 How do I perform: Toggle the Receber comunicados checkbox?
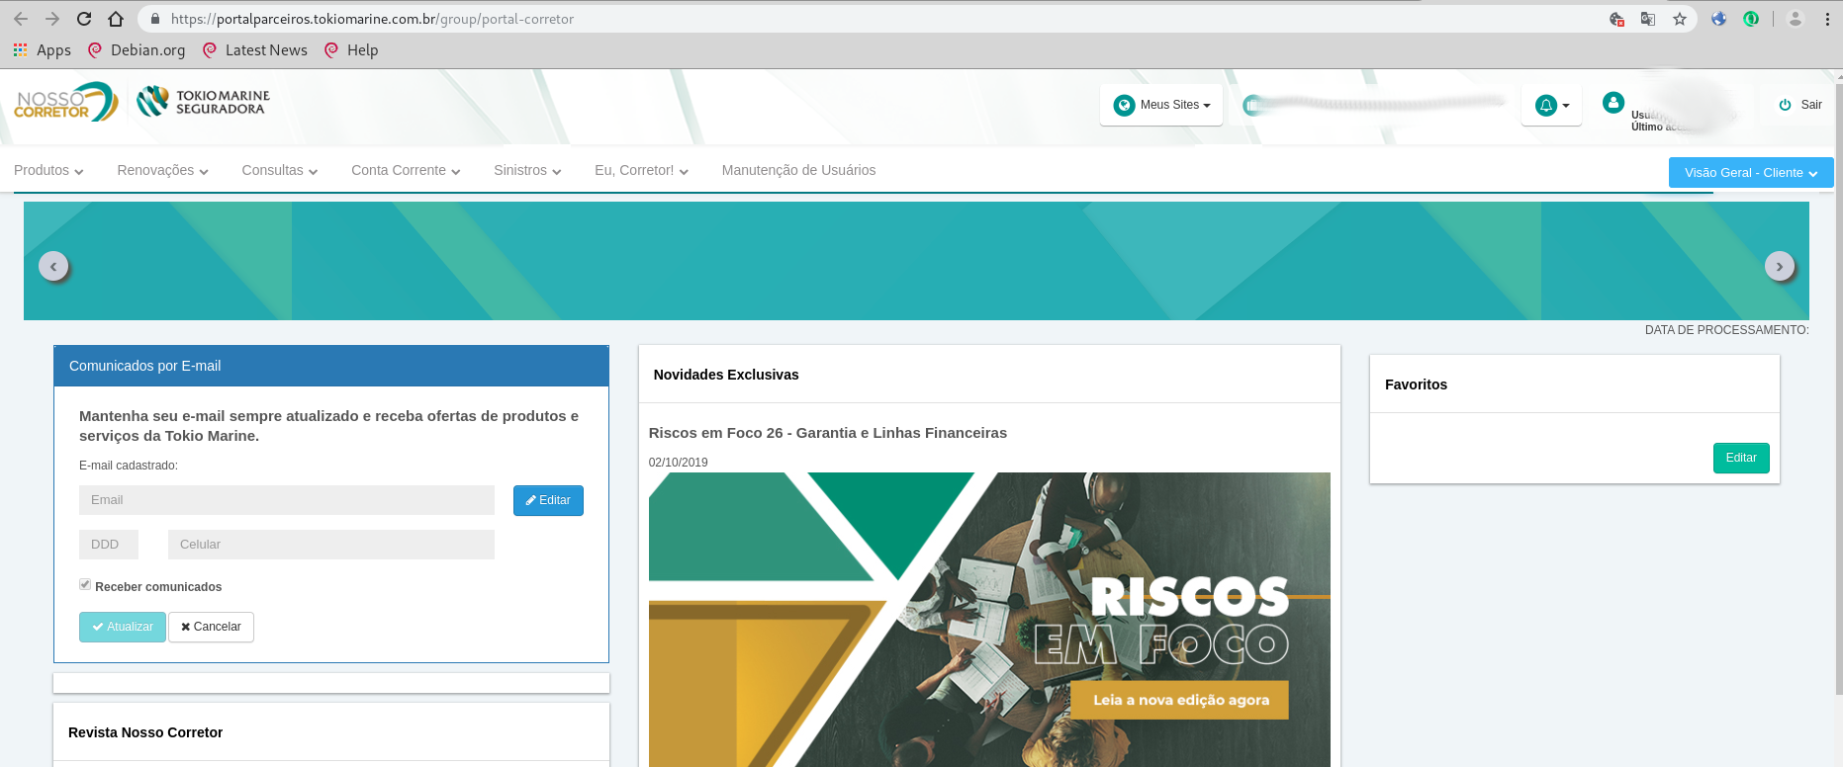coord(85,585)
